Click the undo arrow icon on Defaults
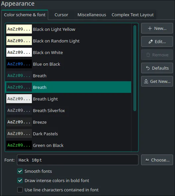The image size is (175, 196). click(148, 68)
